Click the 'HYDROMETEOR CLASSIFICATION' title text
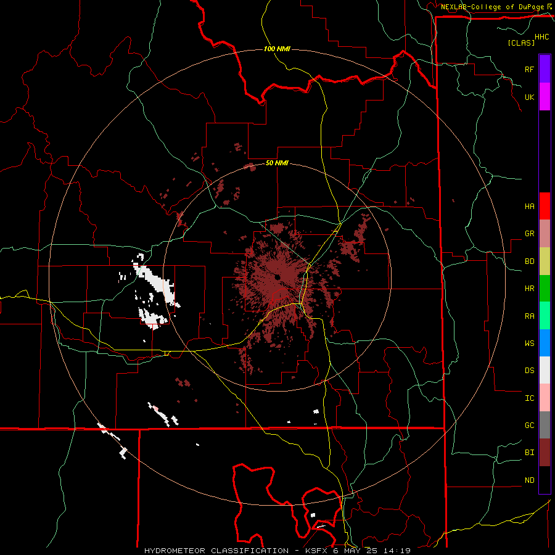 click(216, 551)
